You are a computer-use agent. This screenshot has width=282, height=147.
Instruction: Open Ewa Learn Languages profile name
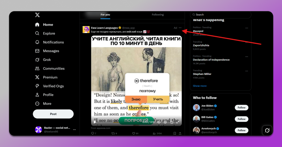coord(104,28)
